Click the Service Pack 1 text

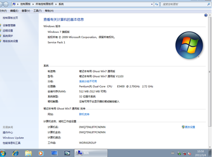[x=56, y=43]
